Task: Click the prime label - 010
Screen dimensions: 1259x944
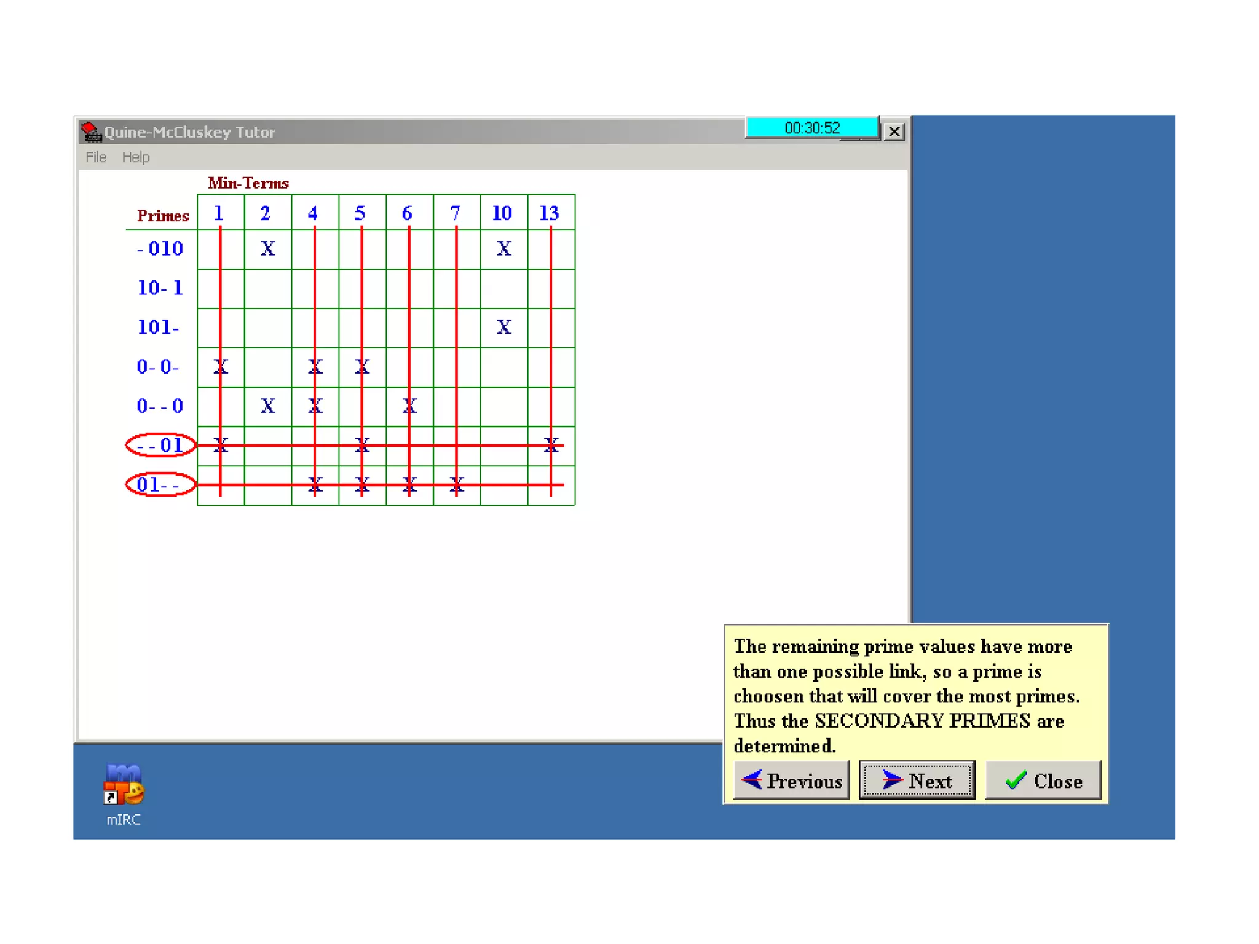Action: pos(160,248)
